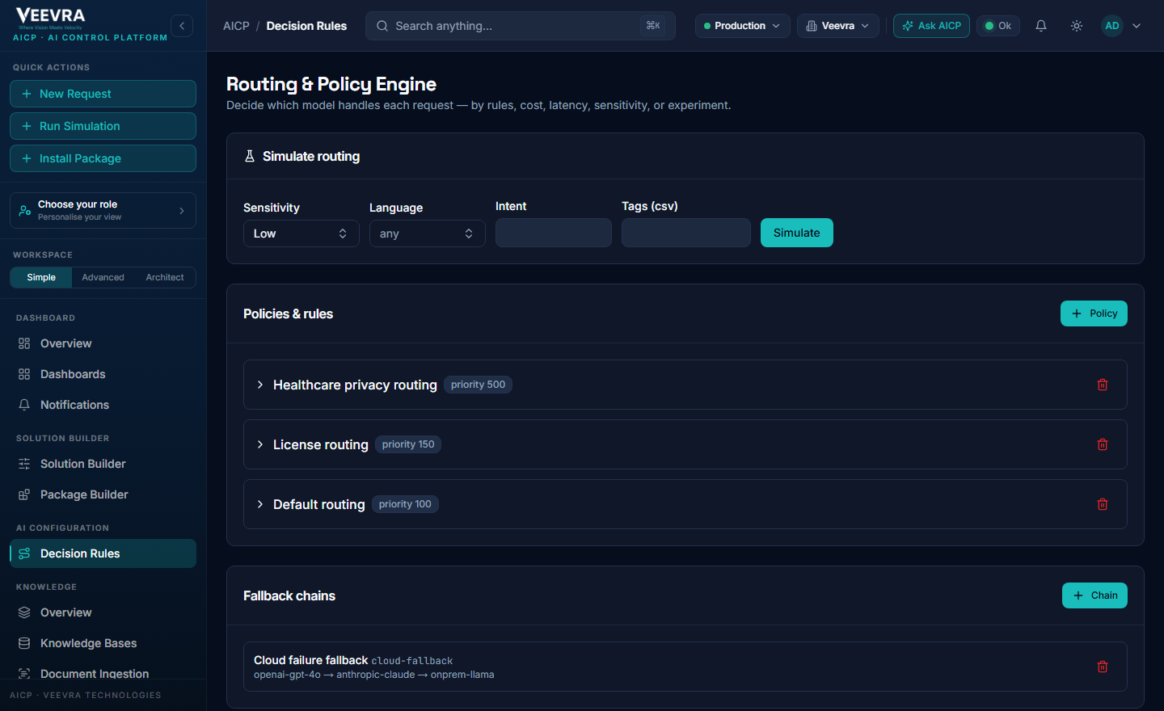Open Overview under Dashboard section
The image size is (1164, 711).
pos(103,343)
